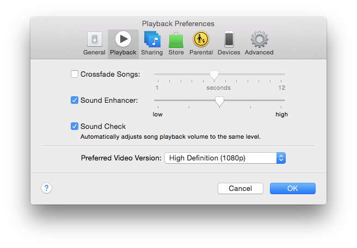357x248 pixels.
Task: Click the Sound Enhancer slider handle
Action: pos(219,101)
